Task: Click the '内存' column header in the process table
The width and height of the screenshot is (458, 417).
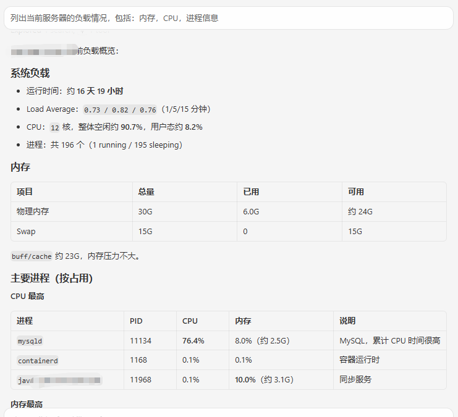Action: click(x=243, y=321)
